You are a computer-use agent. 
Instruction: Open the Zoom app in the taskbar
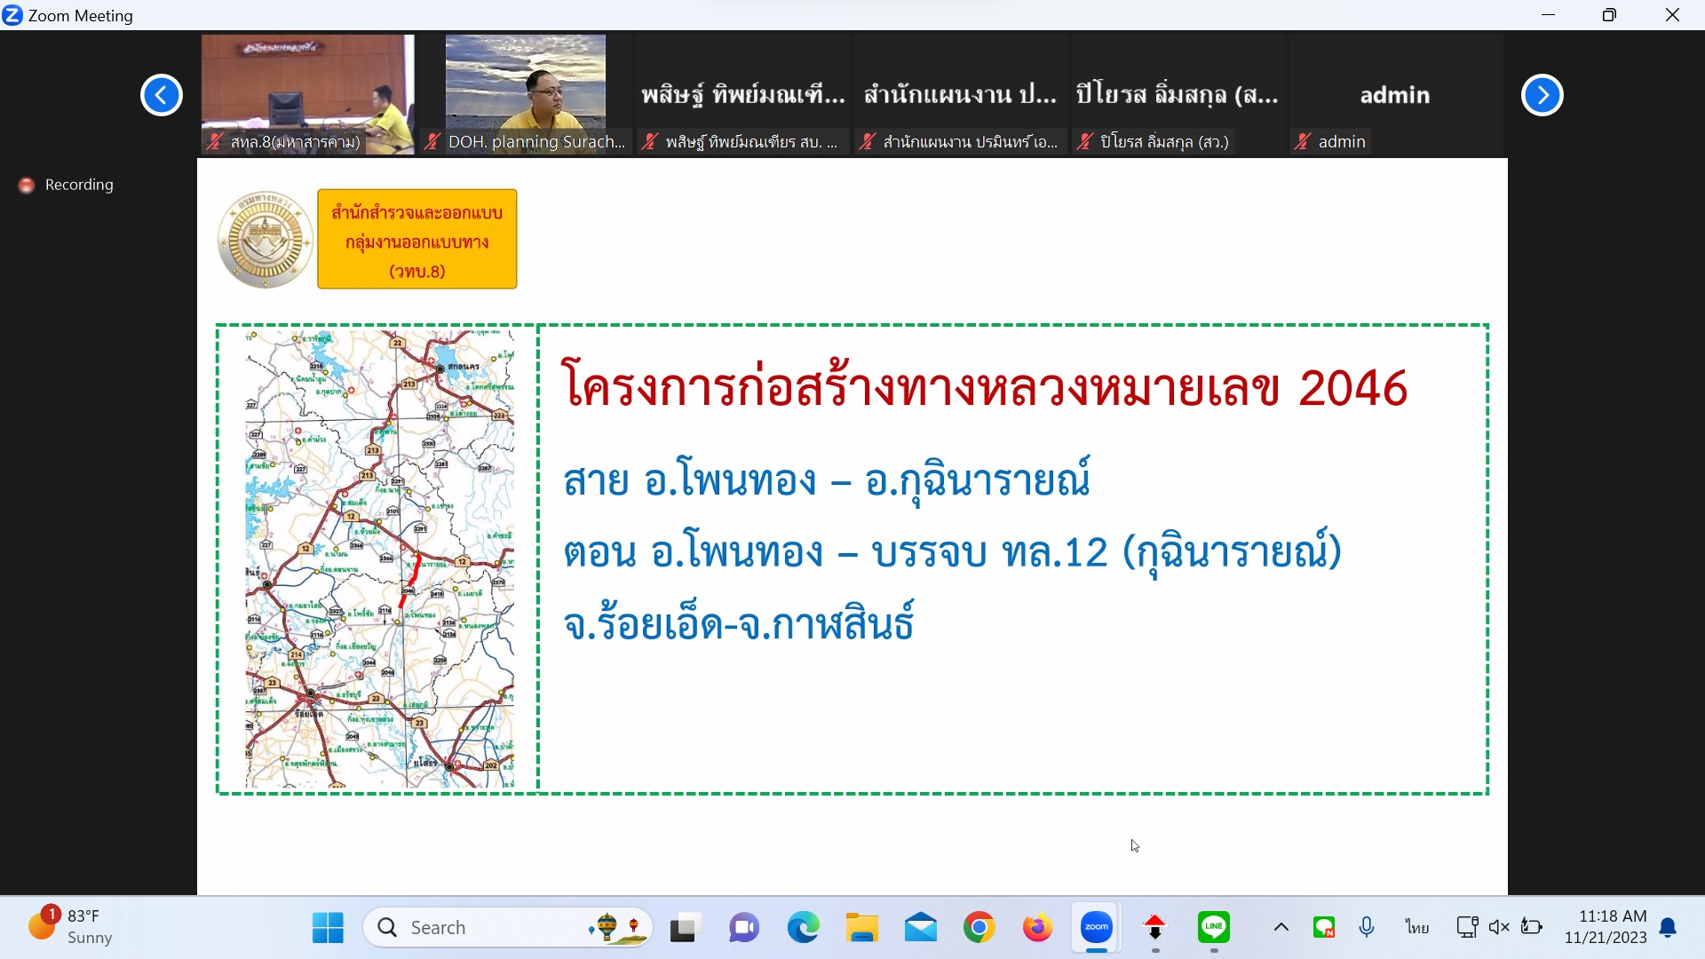coord(1096,927)
